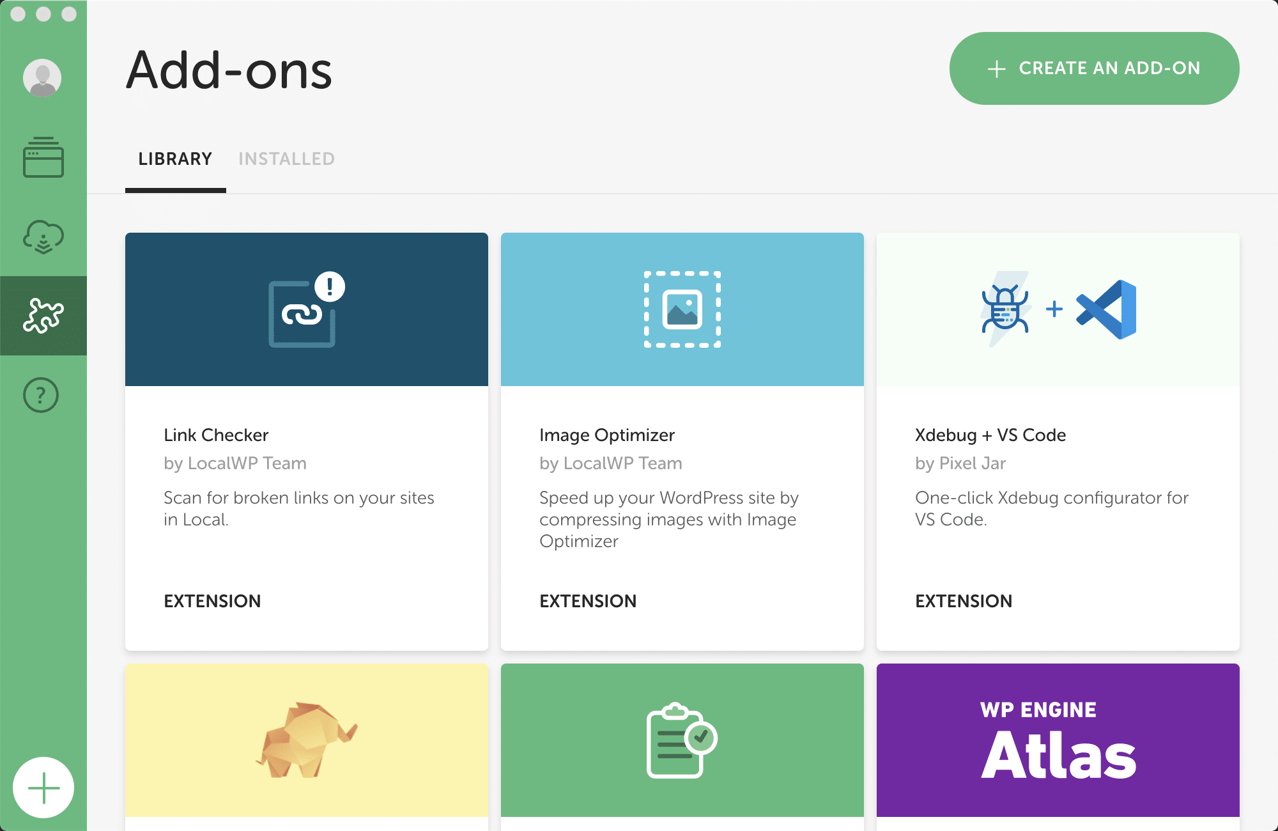Viewport: 1278px width, 831px height.
Task: Open the yellow elephant add-on thumbnail
Action: click(x=306, y=740)
